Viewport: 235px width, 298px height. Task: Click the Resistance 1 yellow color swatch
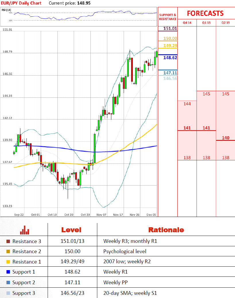click(x=8, y=262)
